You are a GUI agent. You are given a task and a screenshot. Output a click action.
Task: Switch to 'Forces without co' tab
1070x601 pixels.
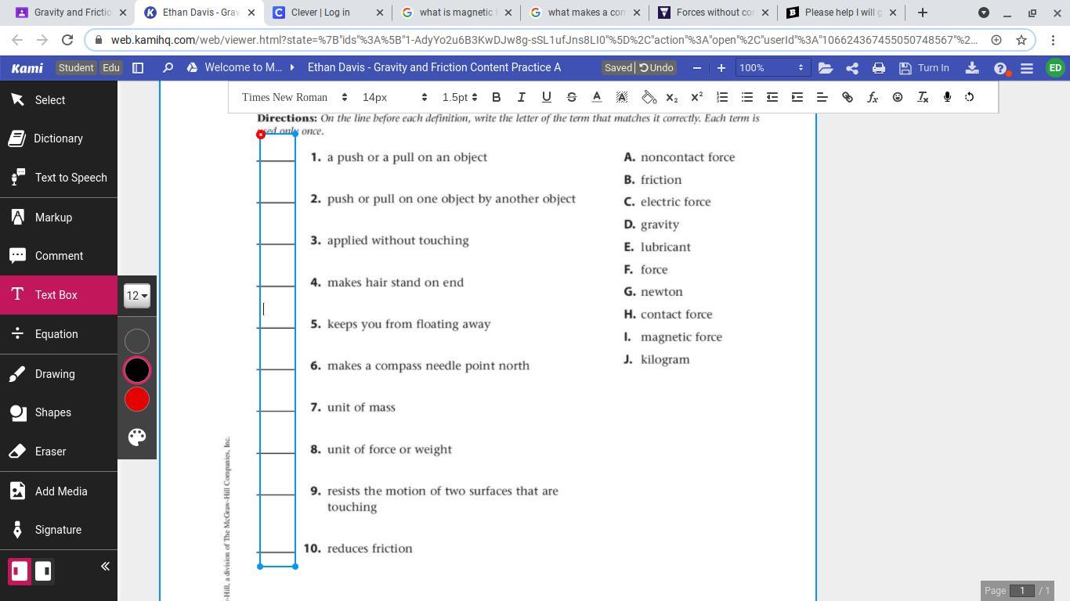(x=712, y=13)
